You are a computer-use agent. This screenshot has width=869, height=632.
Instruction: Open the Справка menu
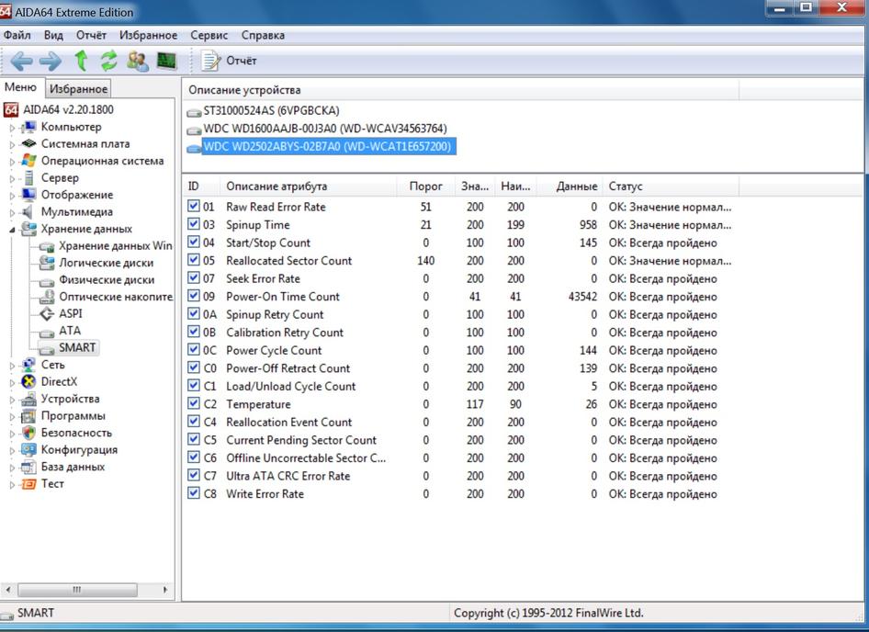pos(263,36)
